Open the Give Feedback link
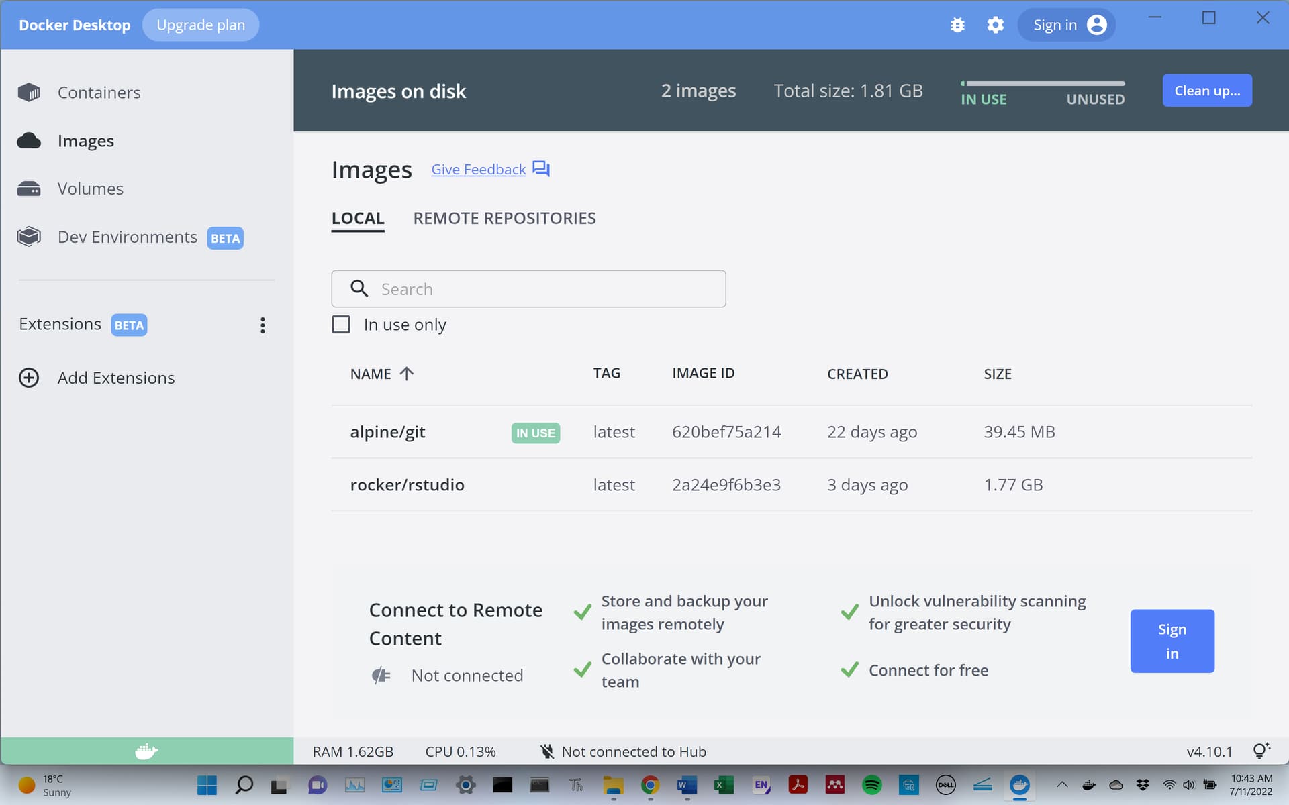The width and height of the screenshot is (1289, 805). coord(478,169)
